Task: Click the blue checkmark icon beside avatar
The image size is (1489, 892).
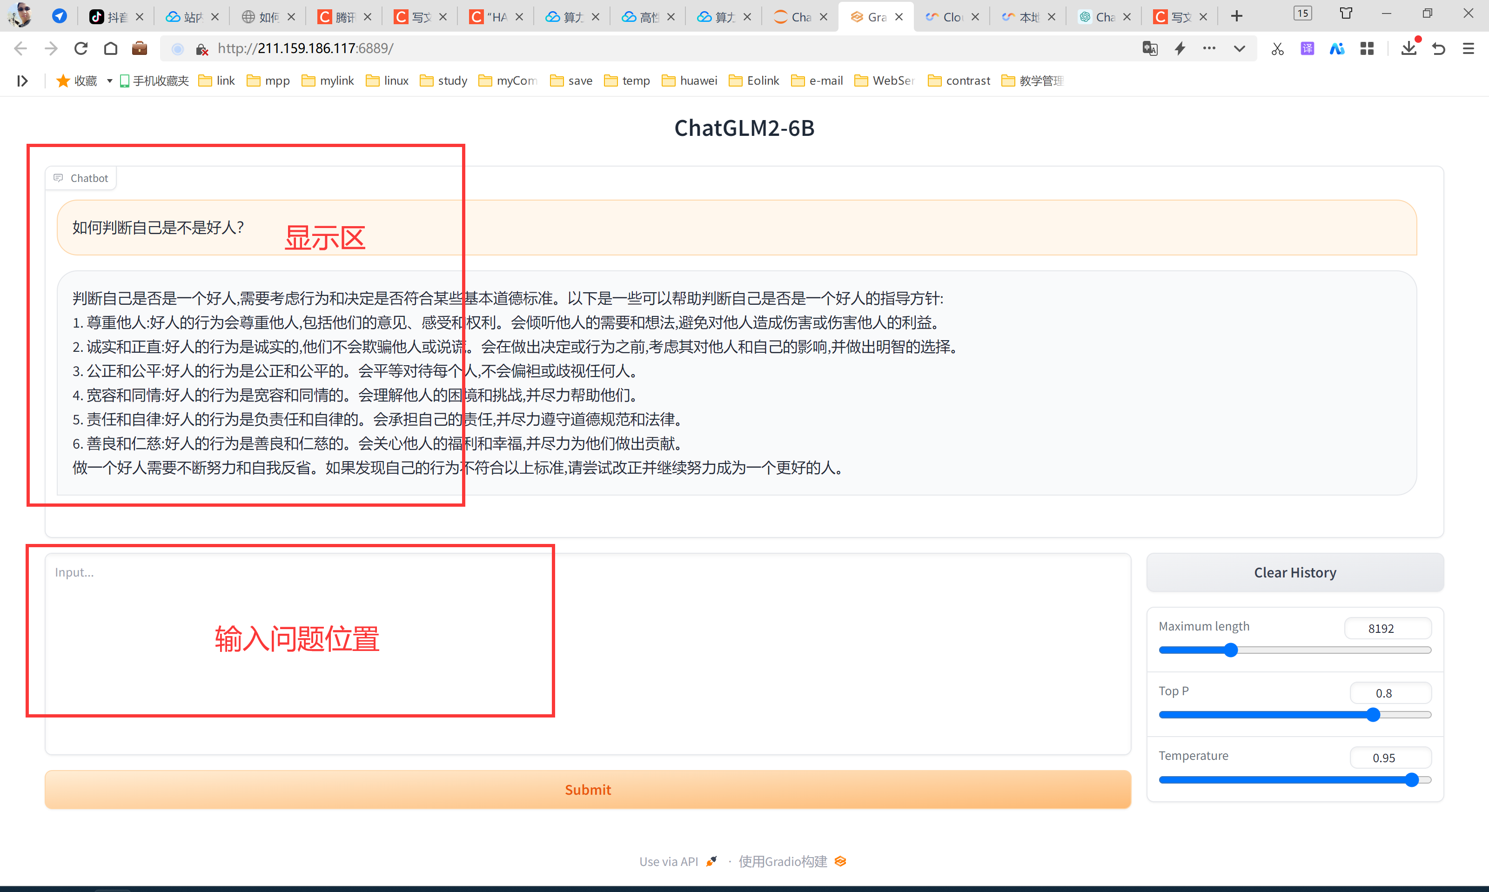Action: tap(60, 16)
